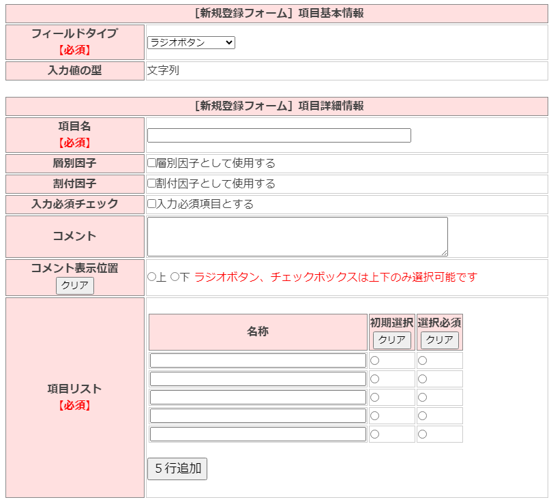Image resolution: width=551 pixels, height=502 pixels.
Task: Select 下 radio for comment position
Action: pos(175,277)
